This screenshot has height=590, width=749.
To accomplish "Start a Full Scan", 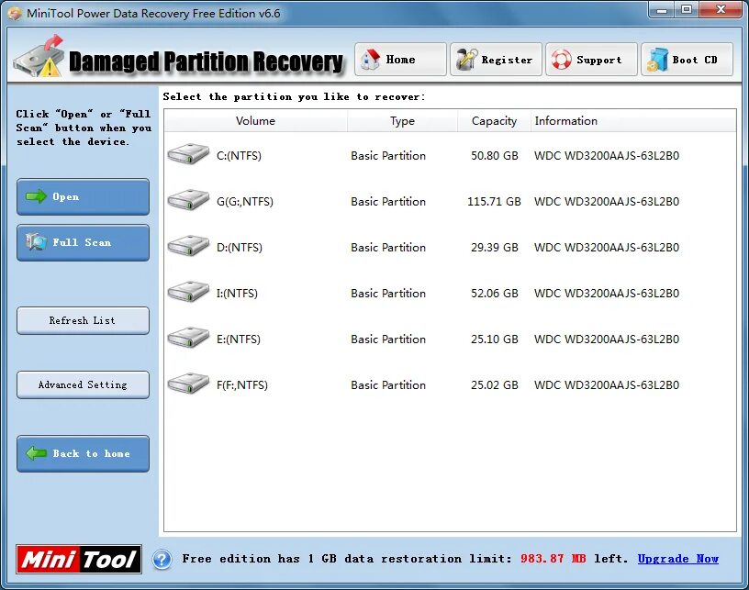I will tap(84, 242).
